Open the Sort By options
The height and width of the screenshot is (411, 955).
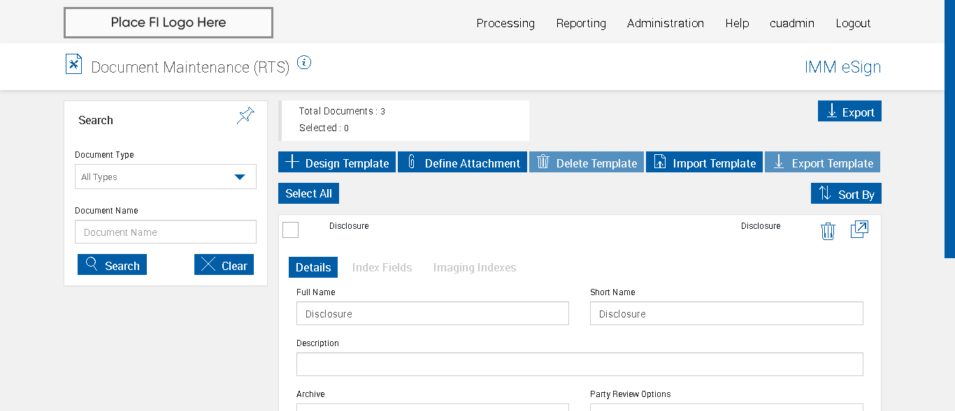[x=846, y=194]
